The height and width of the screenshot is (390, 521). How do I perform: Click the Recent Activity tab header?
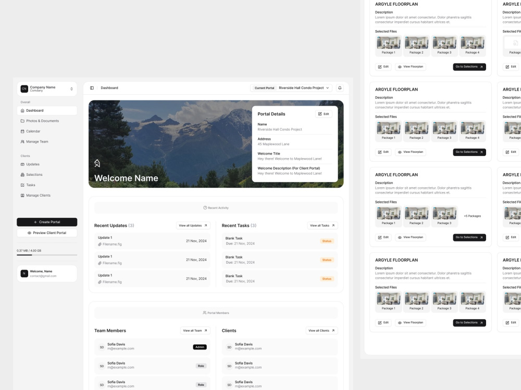tap(216, 207)
